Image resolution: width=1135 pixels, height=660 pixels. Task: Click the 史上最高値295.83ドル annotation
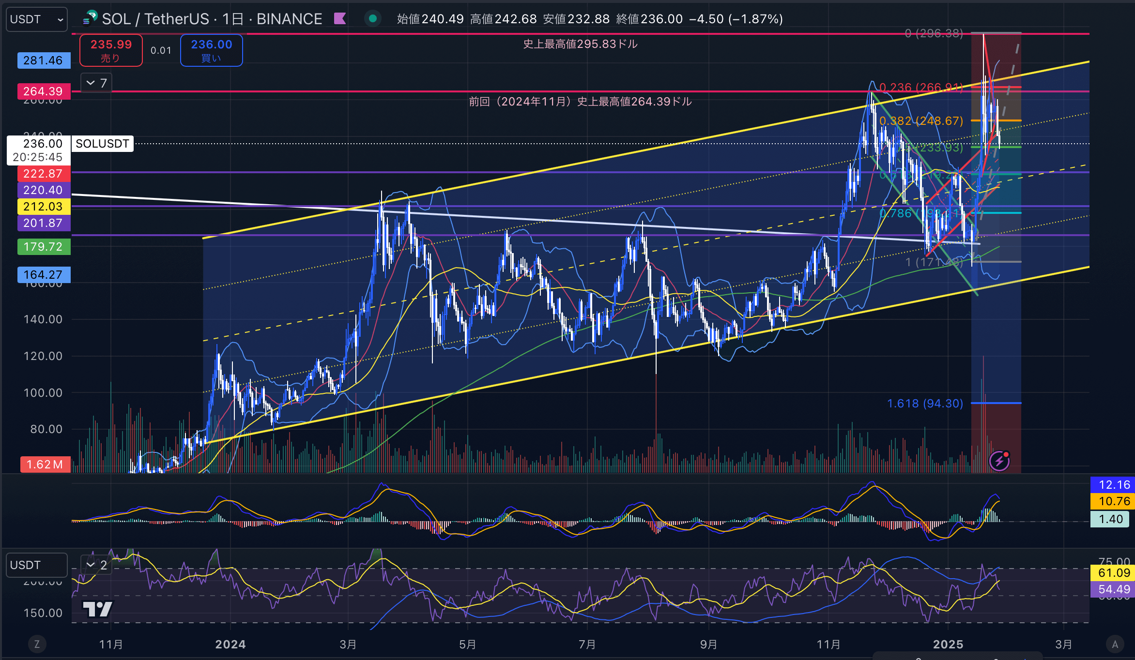click(x=580, y=44)
